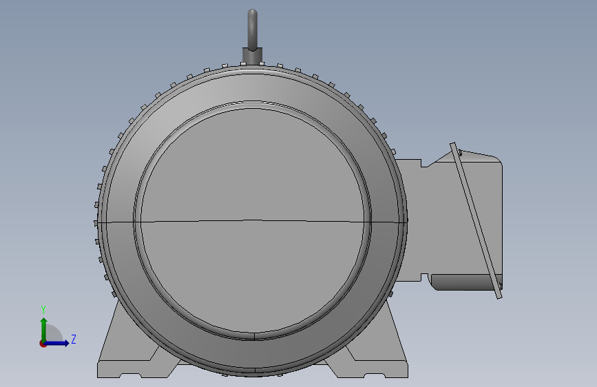The image size is (597, 387).
Task: Click the blue Z axis arrow of triad
Action: (x=57, y=343)
